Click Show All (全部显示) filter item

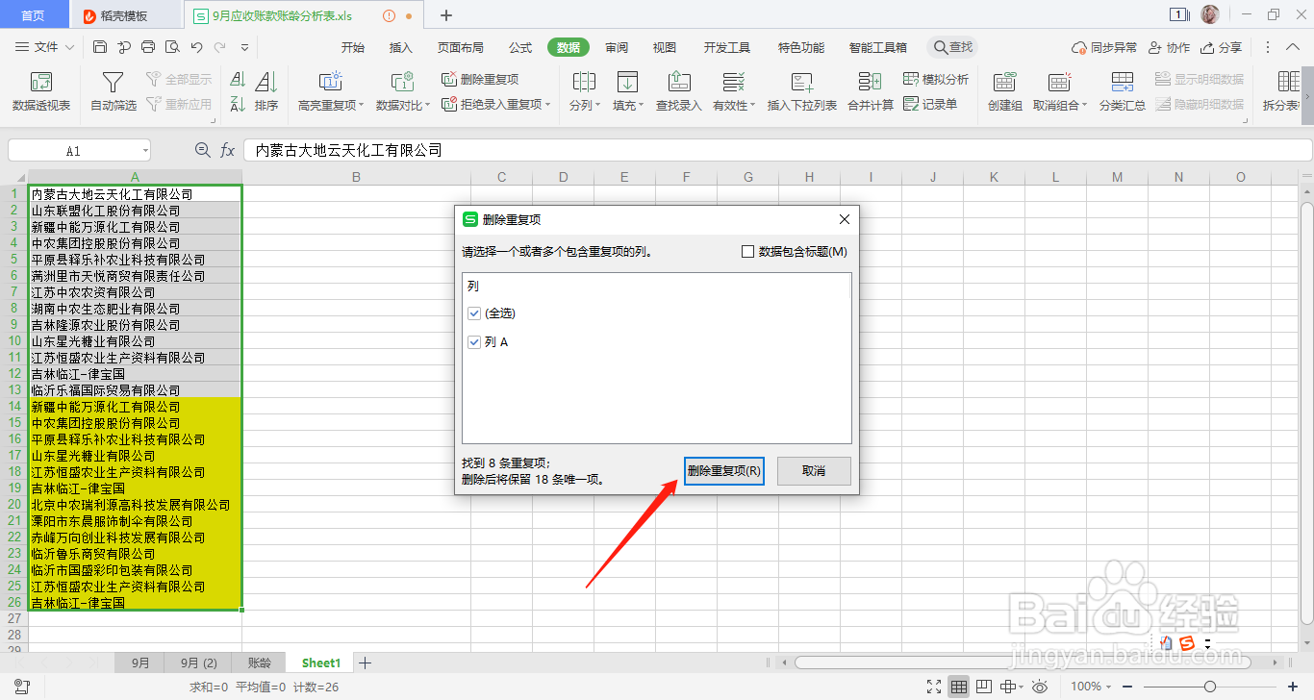tap(179, 79)
